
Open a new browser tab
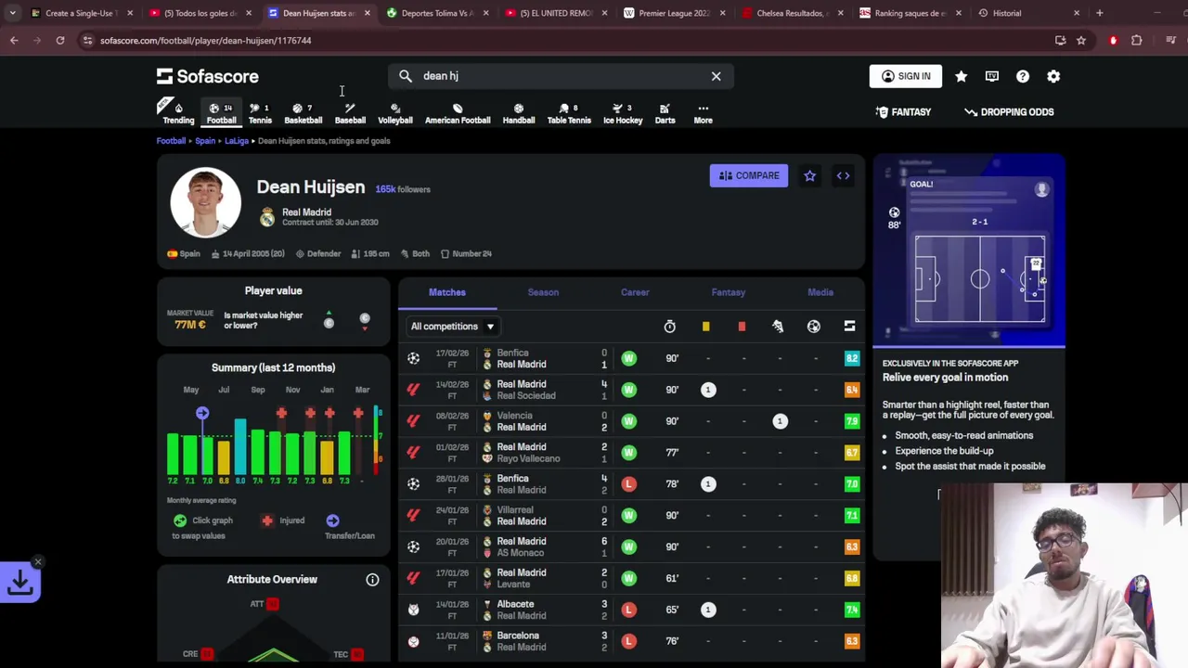[x=1099, y=13]
